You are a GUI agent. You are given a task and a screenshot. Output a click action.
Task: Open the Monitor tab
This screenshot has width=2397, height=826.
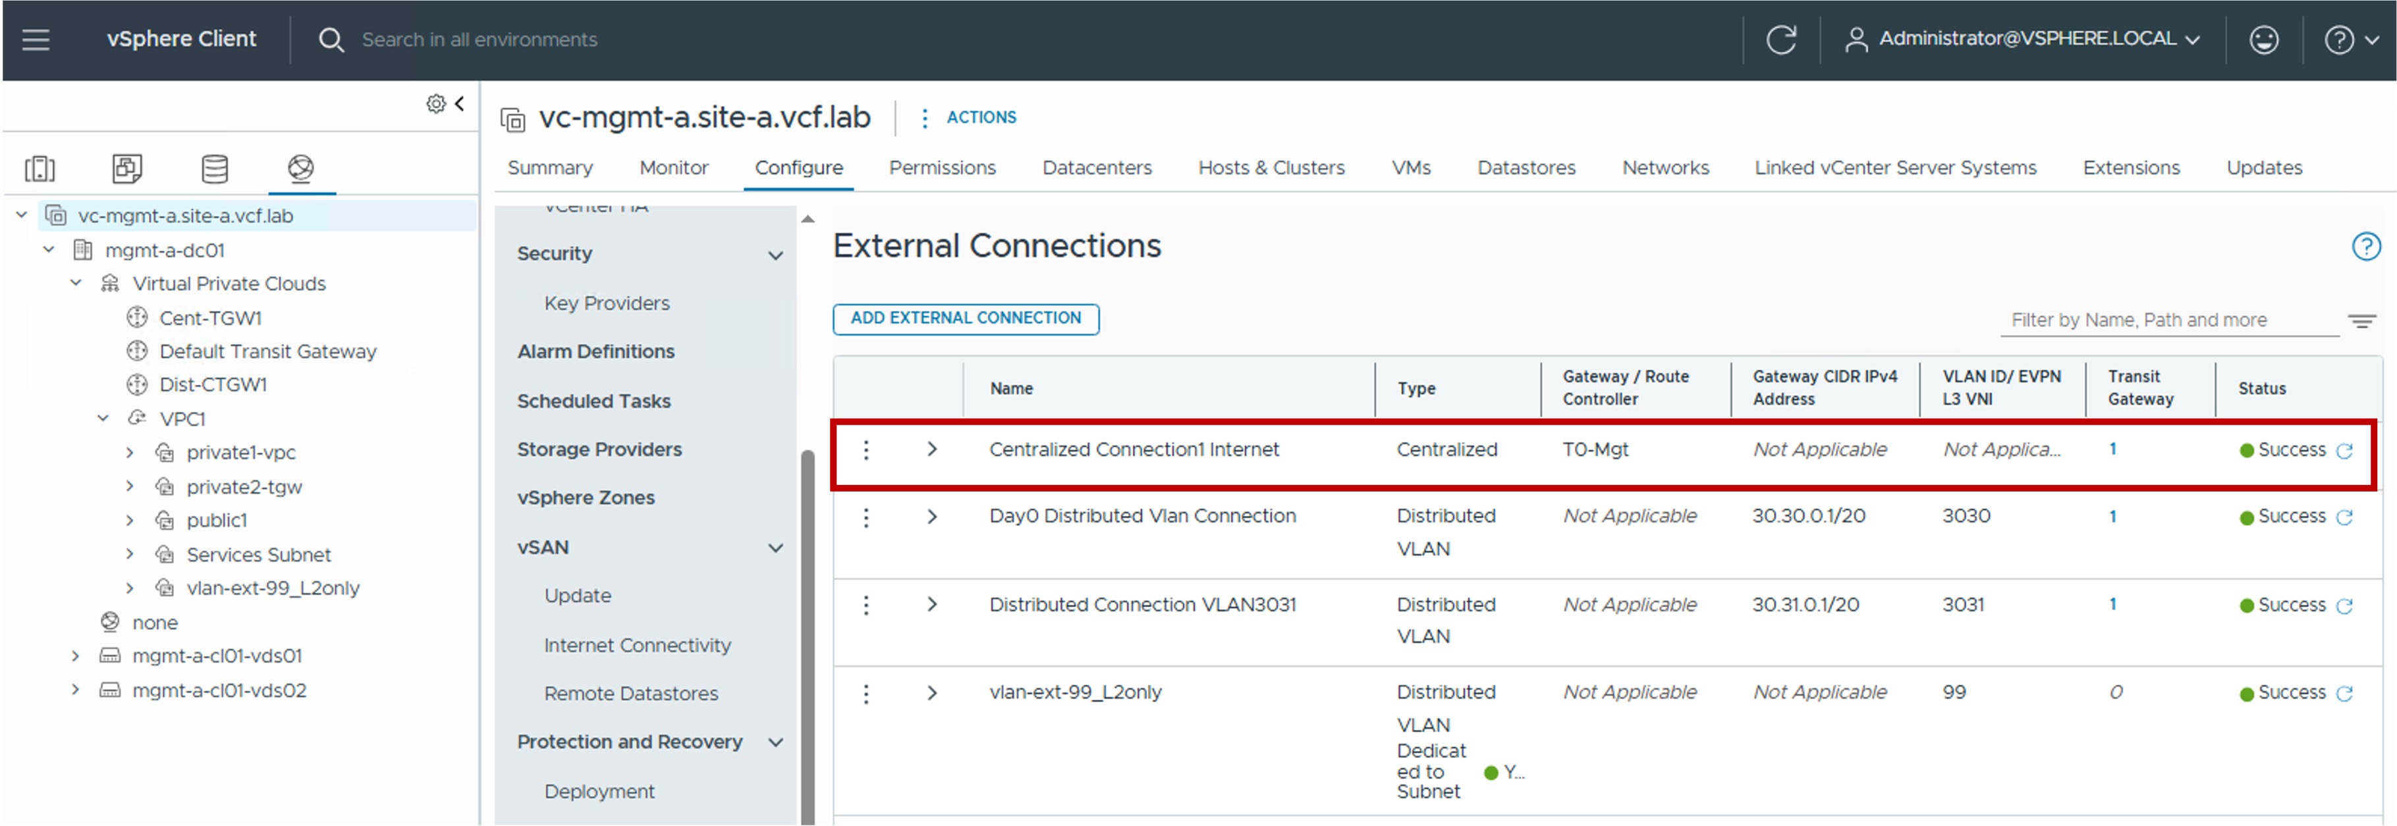(x=674, y=168)
